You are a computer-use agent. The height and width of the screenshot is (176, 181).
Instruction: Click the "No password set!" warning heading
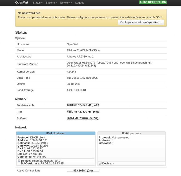coord(29,13)
